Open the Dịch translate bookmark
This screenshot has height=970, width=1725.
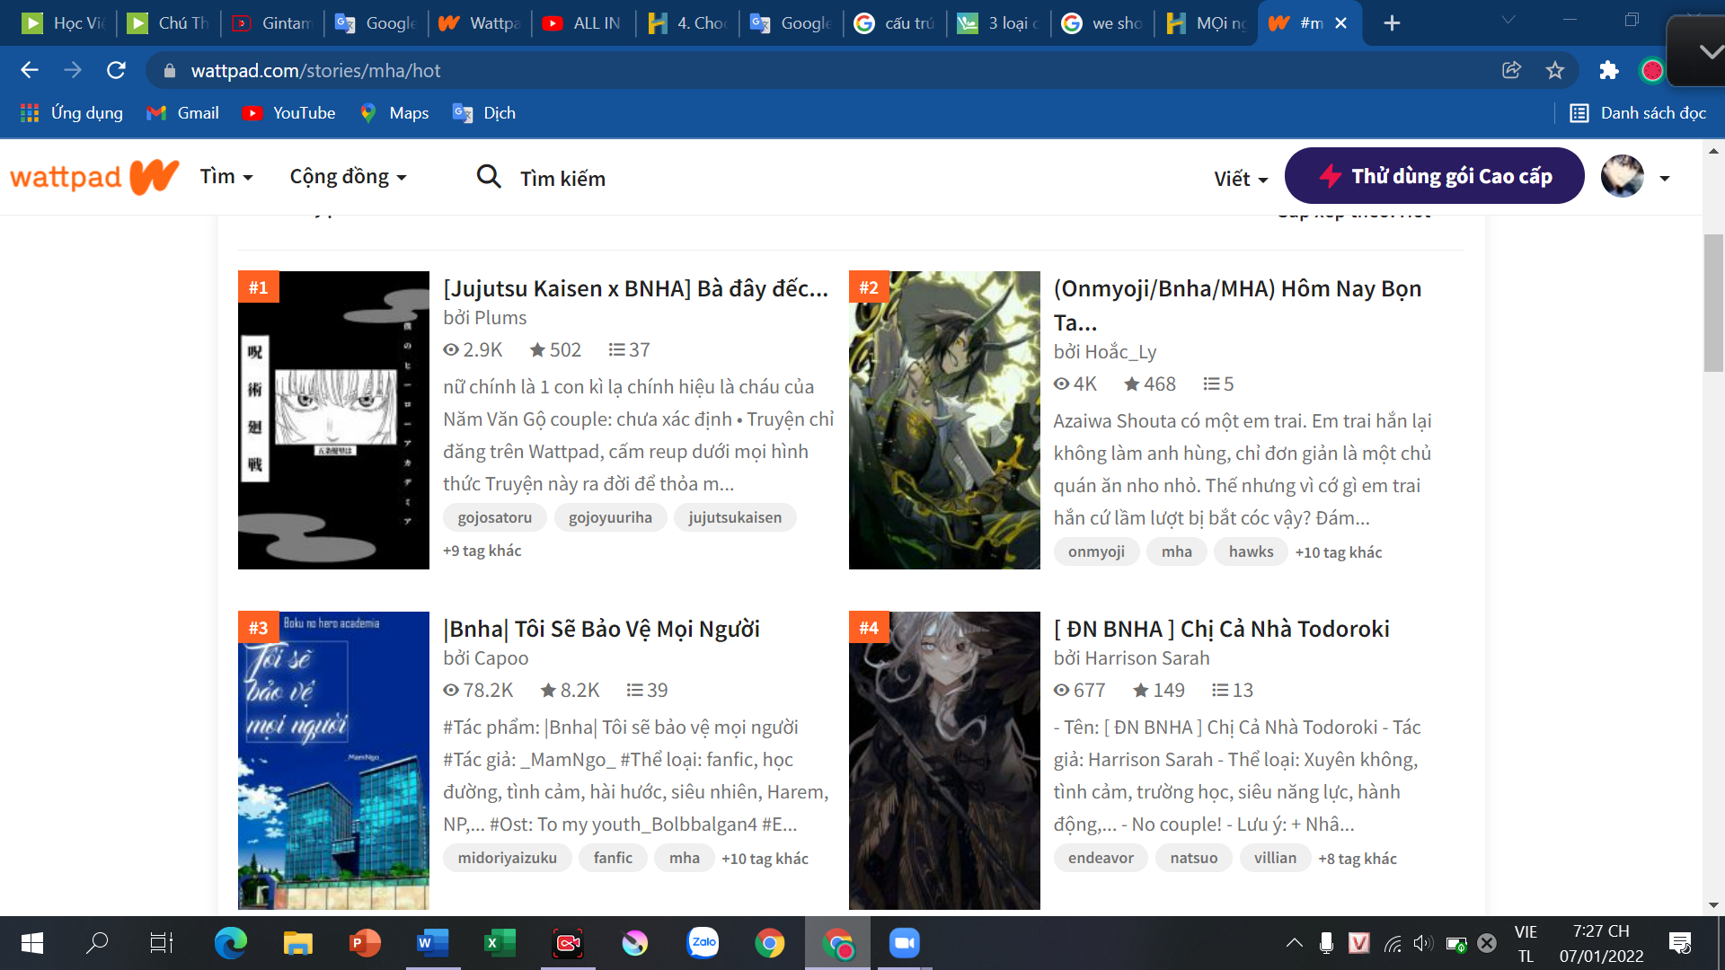pyautogui.click(x=484, y=113)
